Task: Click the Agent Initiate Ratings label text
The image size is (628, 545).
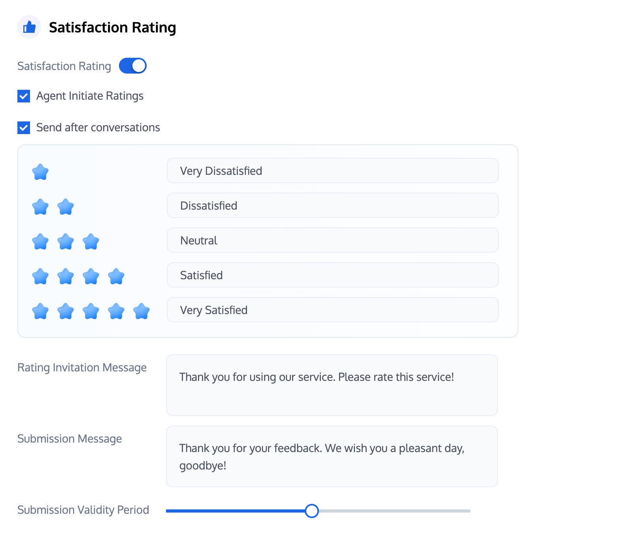Action: click(90, 96)
